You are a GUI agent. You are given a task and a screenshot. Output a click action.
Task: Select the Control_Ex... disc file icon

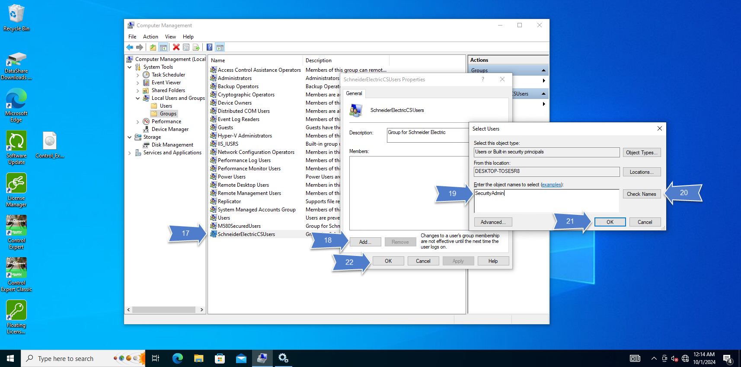tap(50, 145)
